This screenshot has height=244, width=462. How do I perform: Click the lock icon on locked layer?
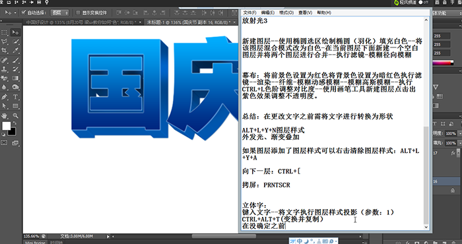(x=453, y=191)
